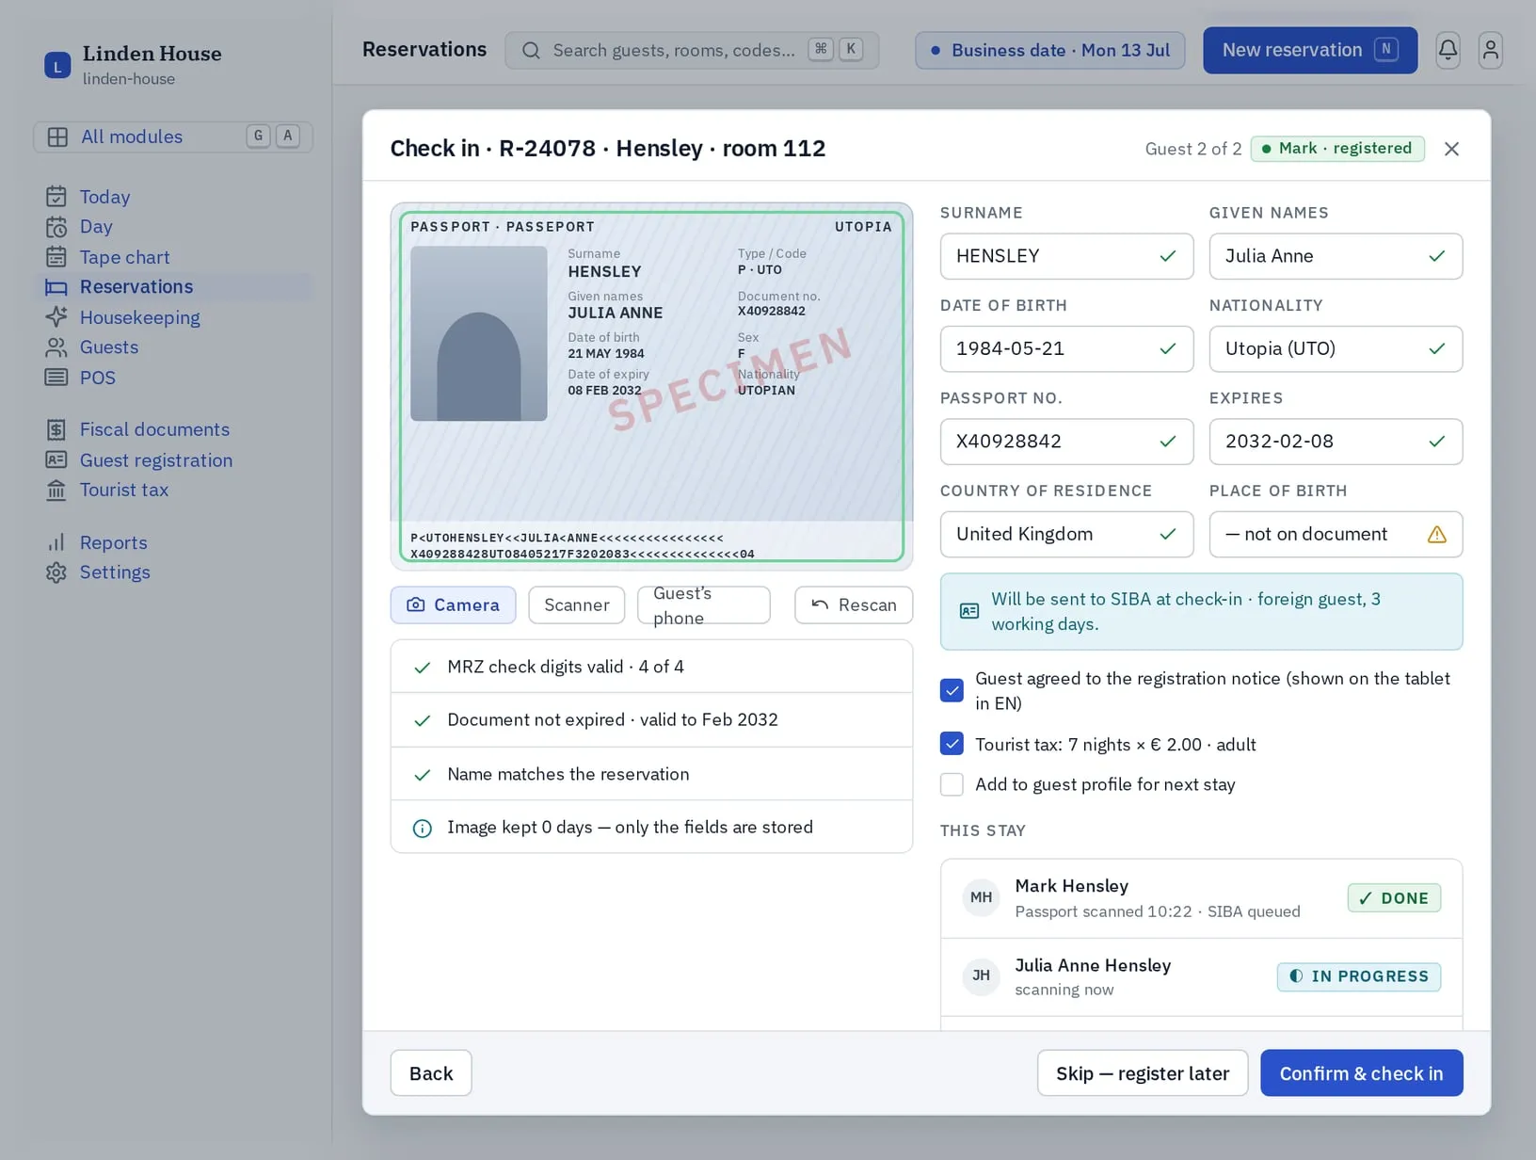Click the Passport No. field
The width and height of the screenshot is (1536, 1160).
(x=1066, y=442)
